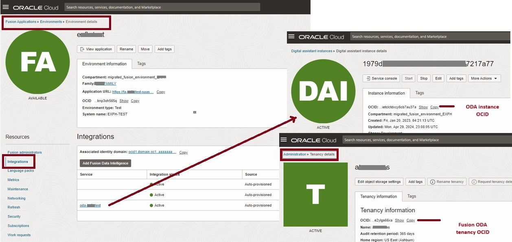This screenshot has height=242, width=512.
Task: Click the View application button
Action: (96, 49)
